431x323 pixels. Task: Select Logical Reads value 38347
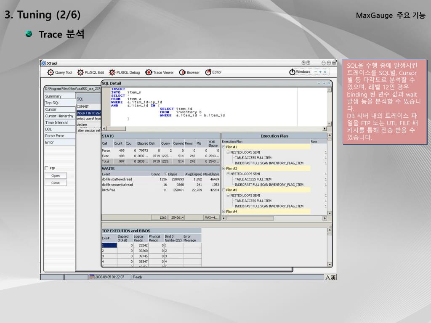[x=141, y=262]
